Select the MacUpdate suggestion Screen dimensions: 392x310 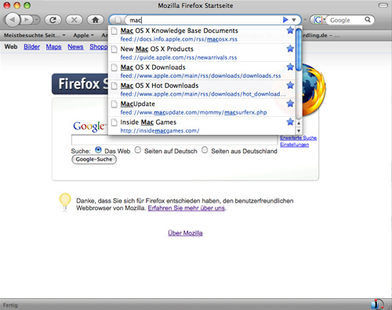pos(201,108)
